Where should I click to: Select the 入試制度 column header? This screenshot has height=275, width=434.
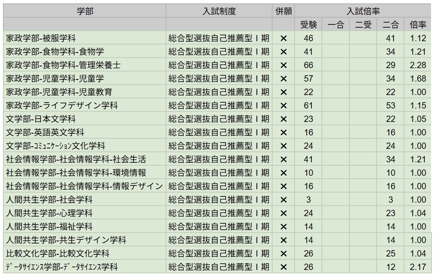(219, 11)
